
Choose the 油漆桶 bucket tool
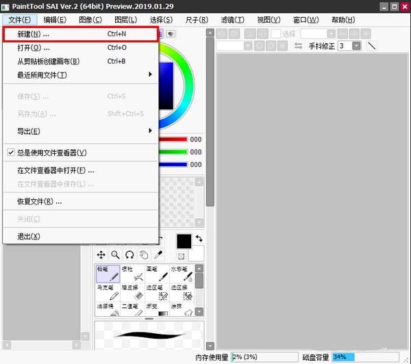click(108, 309)
